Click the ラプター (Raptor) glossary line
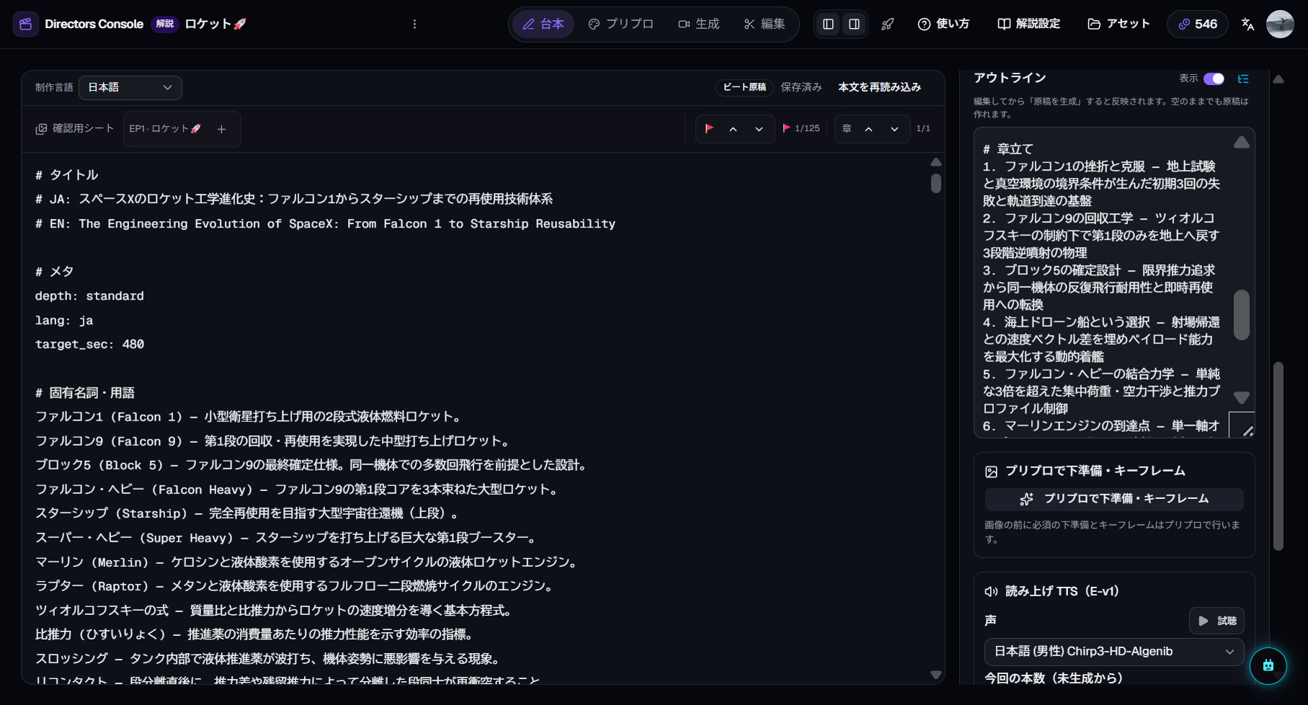The image size is (1308, 705). pos(295,586)
